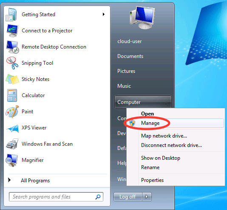227x210 pixels.
Task: Click the computer picture at top of Start menu
Action: [x=142, y=18]
